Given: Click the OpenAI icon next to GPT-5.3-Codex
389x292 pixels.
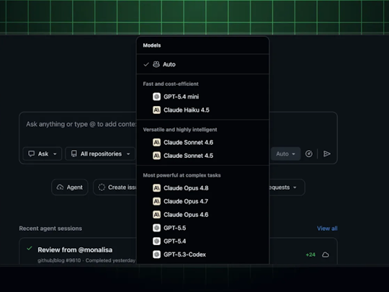Looking at the screenshot, I should coord(156,255).
